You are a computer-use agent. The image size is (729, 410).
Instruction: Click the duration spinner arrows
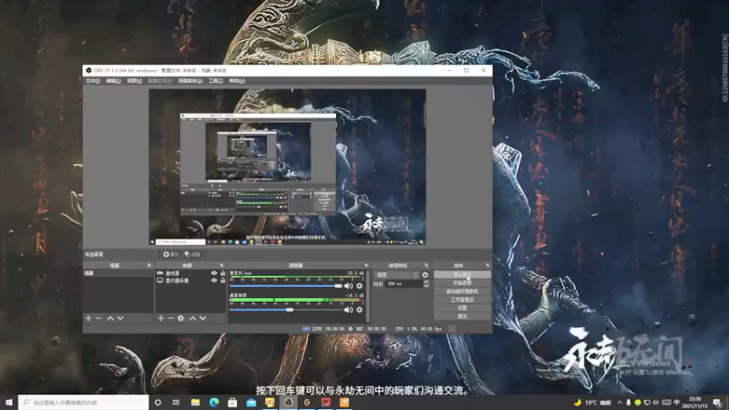[426, 283]
